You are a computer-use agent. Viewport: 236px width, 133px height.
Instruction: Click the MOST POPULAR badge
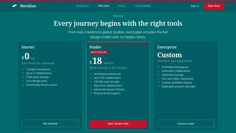point(99,52)
